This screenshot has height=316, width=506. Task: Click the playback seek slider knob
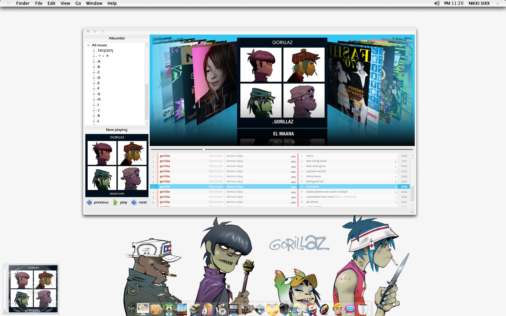(x=204, y=150)
